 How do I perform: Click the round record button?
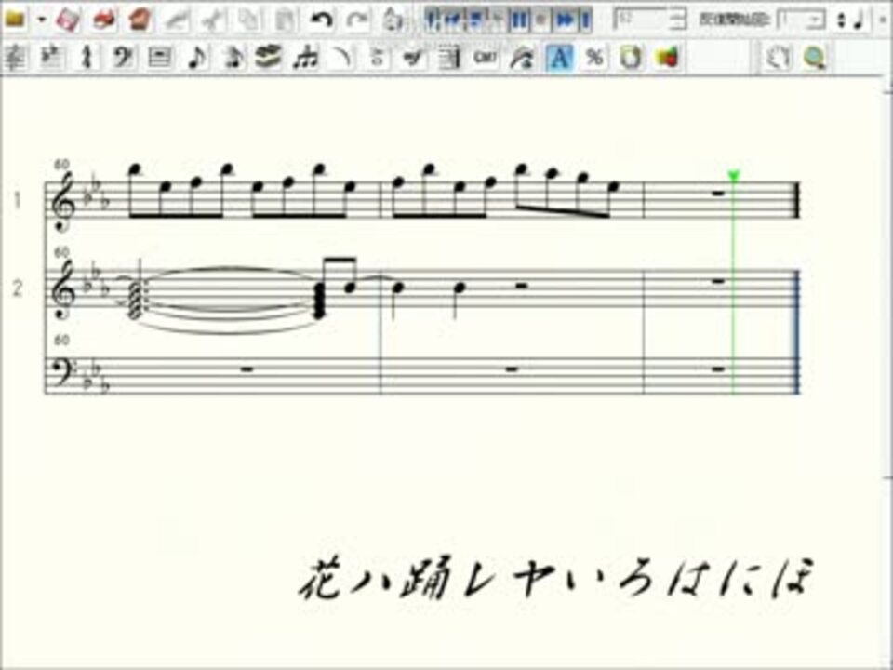click(x=541, y=20)
